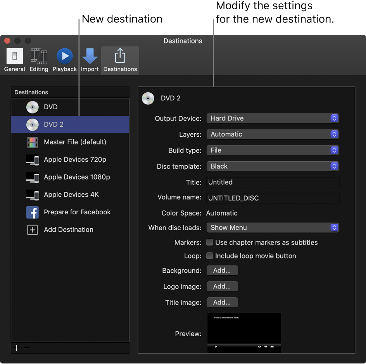Screen dimensions: 366x364
Task: Open the When disc loads dropdown
Action: pyautogui.click(x=273, y=228)
